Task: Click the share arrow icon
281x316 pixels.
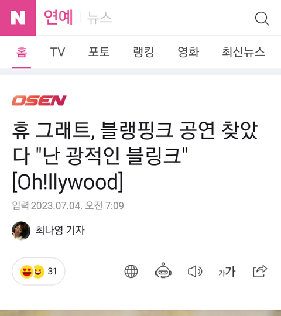Action: tap(260, 271)
